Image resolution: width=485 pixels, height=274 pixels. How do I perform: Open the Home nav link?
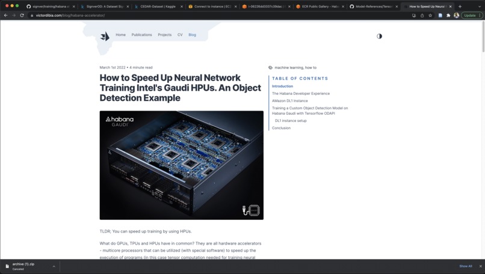coord(120,35)
